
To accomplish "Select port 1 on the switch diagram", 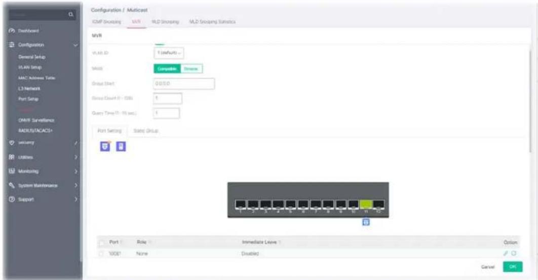I will pos(241,205).
